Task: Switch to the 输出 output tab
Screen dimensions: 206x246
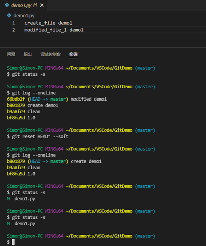Action: 28,54
